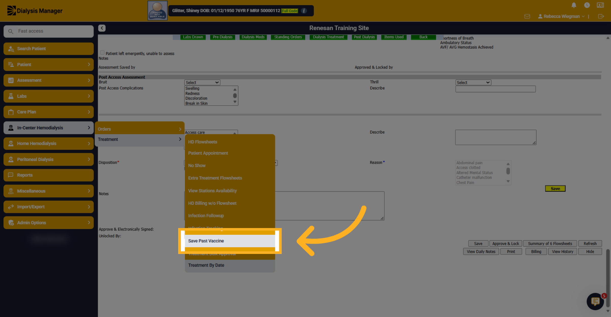Click View Daily Notes button
The image size is (611, 317).
pyautogui.click(x=481, y=252)
